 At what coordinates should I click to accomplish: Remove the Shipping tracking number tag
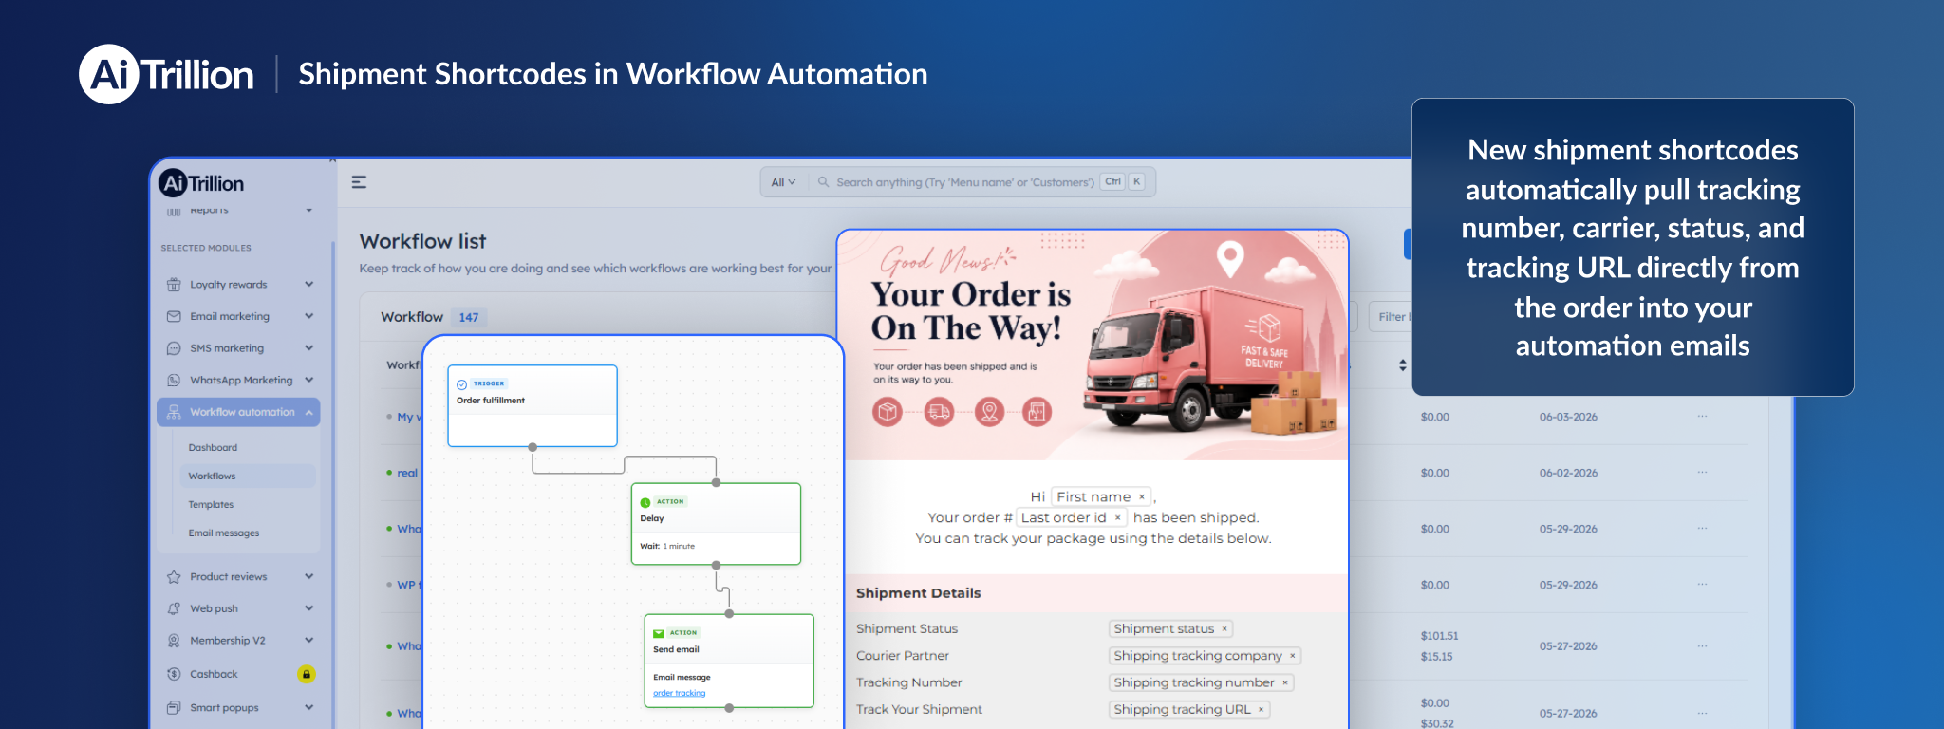1285,682
